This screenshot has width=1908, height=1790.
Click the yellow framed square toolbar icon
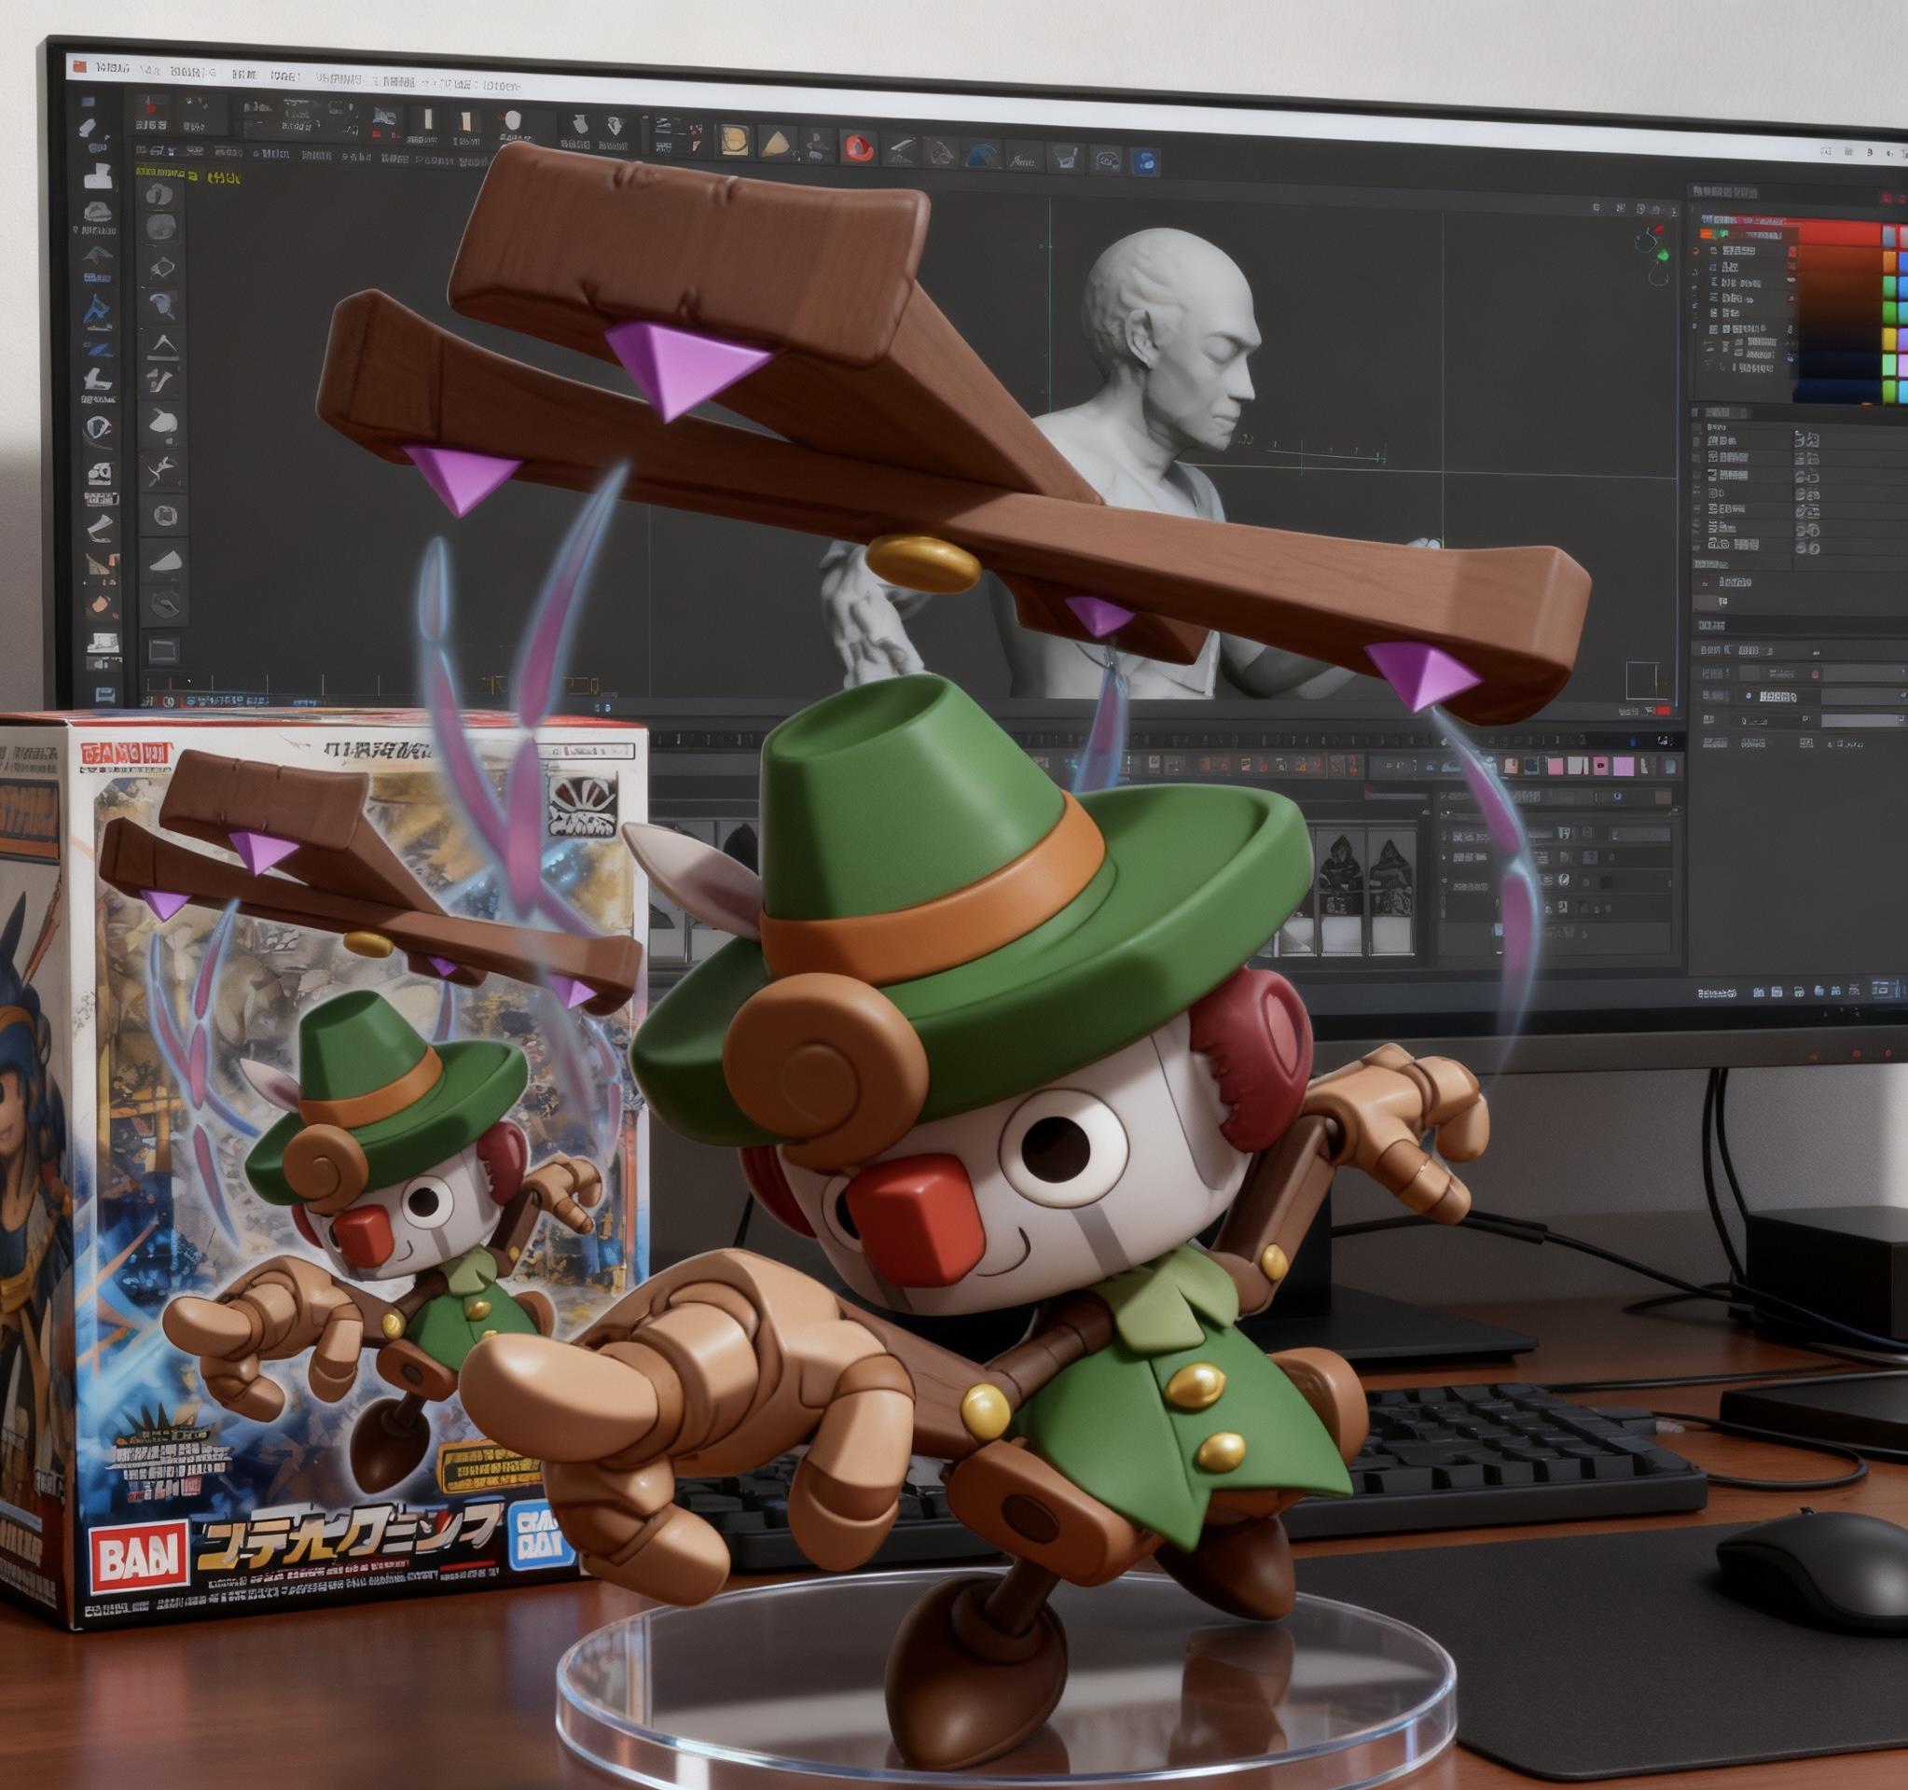click(x=734, y=140)
